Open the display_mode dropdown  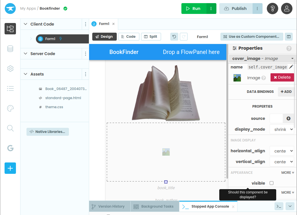(x=282, y=129)
